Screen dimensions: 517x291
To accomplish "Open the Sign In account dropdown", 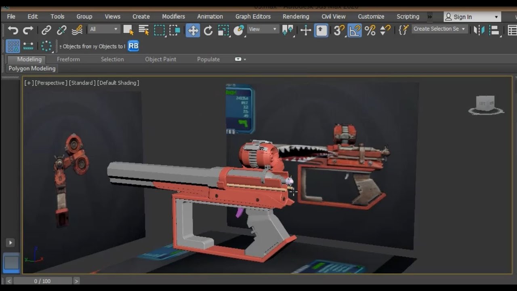I will (472, 17).
